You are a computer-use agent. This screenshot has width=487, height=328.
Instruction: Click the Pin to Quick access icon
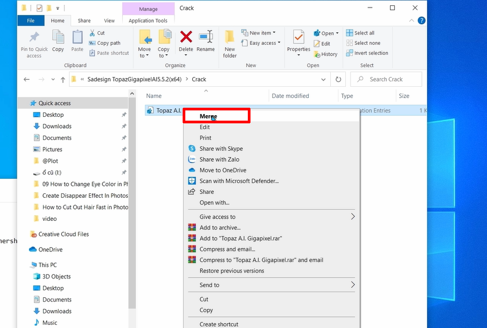[x=34, y=38]
